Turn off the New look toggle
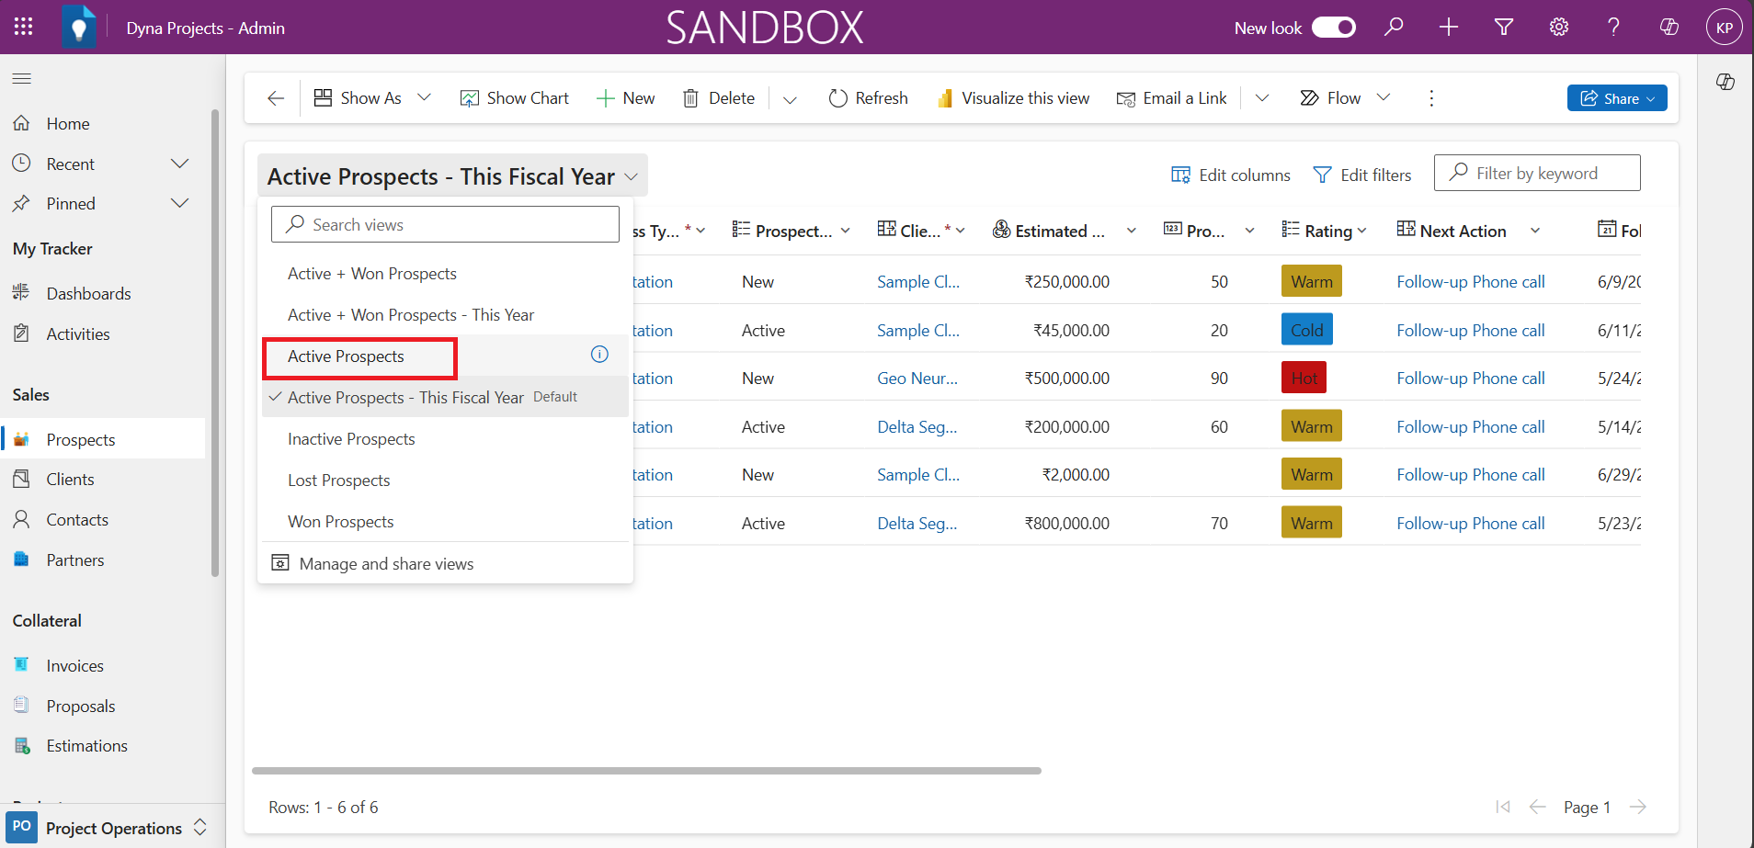 tap(1334, 28)
